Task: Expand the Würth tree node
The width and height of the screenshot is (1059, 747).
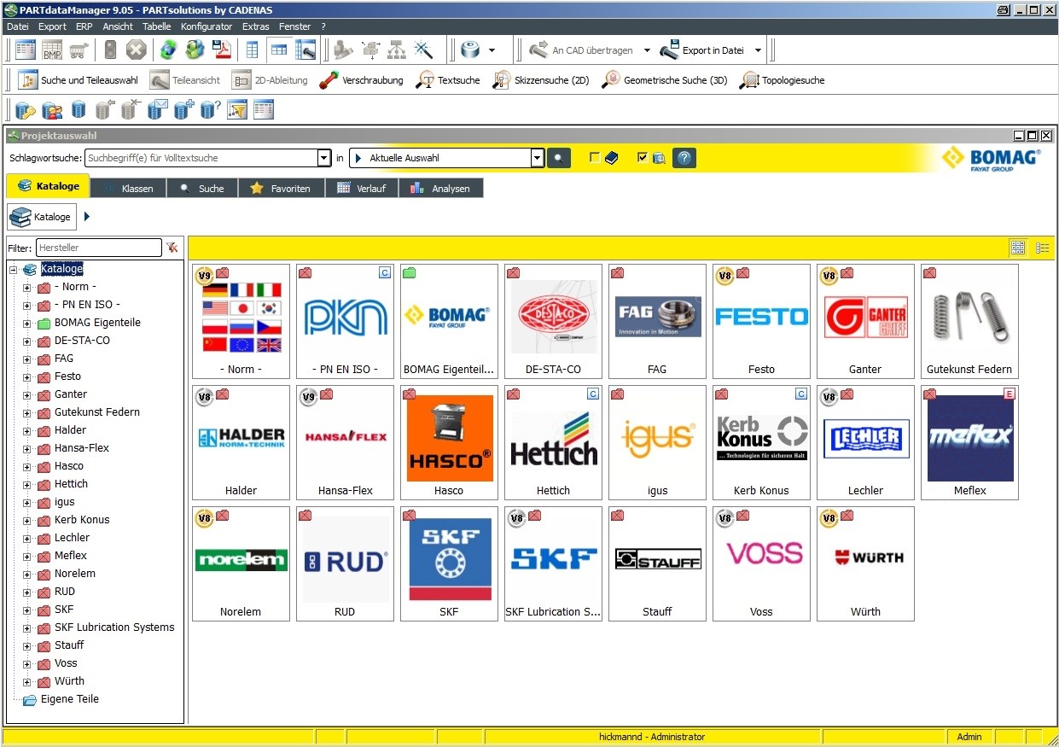Action: point(27,681)
